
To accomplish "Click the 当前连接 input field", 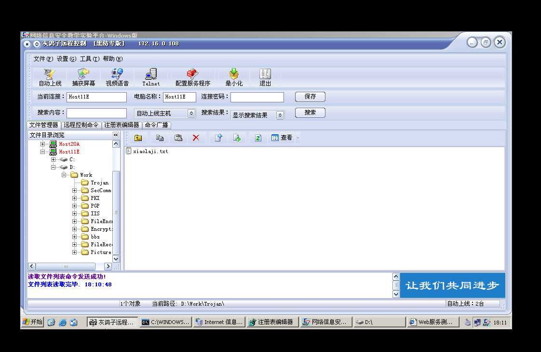I will [x=96, y=97].
